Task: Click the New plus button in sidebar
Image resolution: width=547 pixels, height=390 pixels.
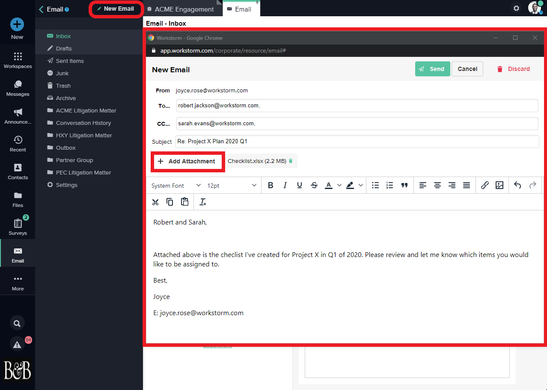Action: [x=17, y=24]
